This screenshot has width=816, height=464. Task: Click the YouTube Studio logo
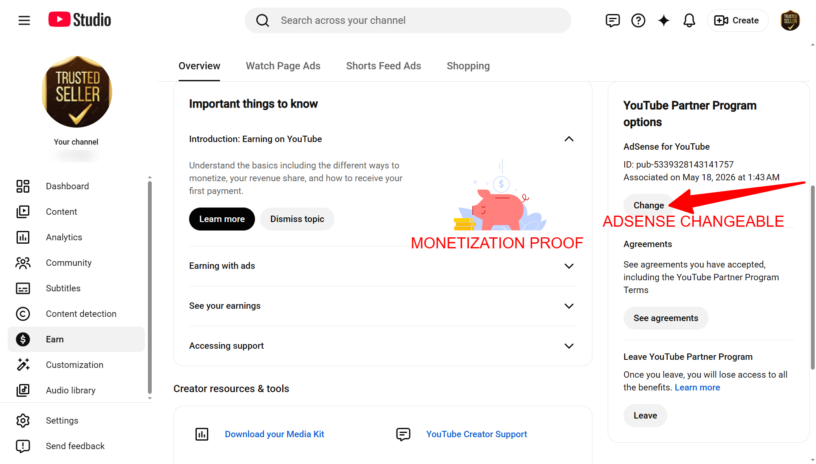coord(79,20)
